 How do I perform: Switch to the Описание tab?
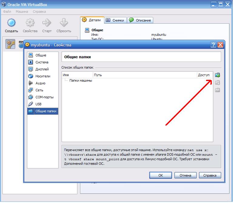tap(140, 20)
